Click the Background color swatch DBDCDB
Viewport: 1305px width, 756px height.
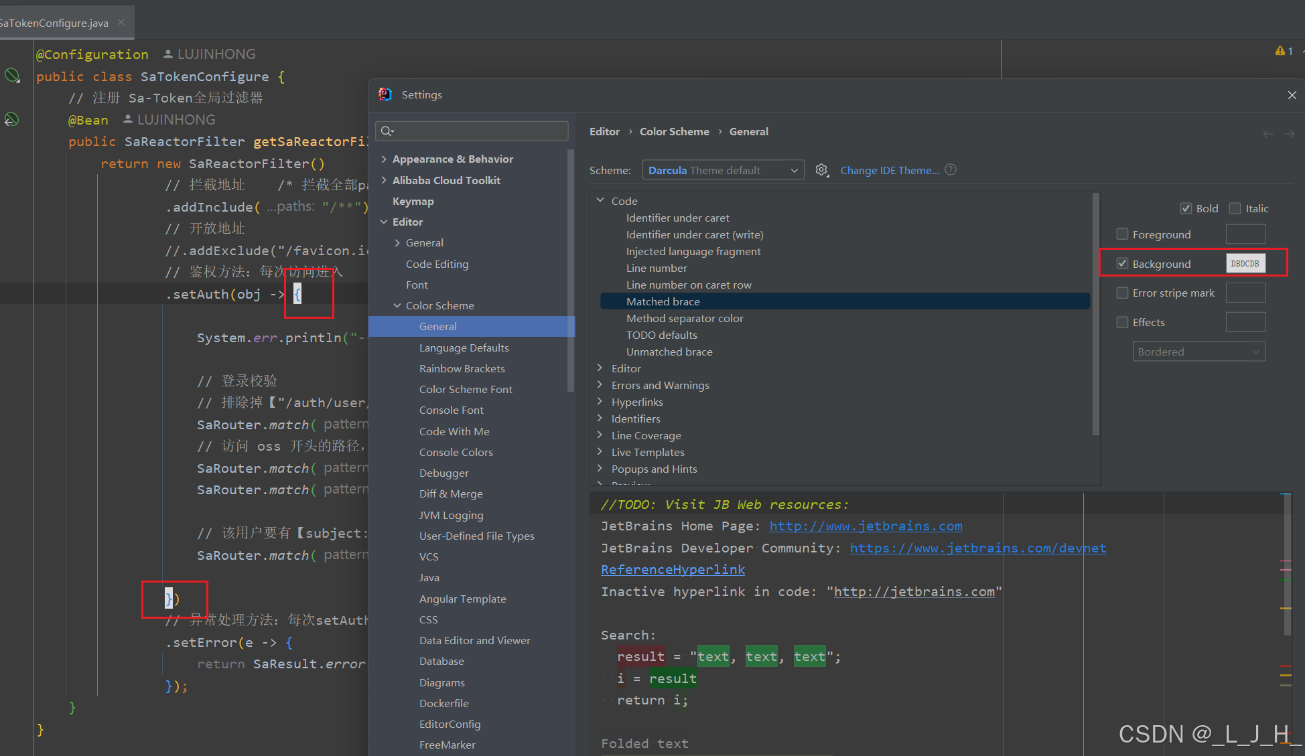1245,264
